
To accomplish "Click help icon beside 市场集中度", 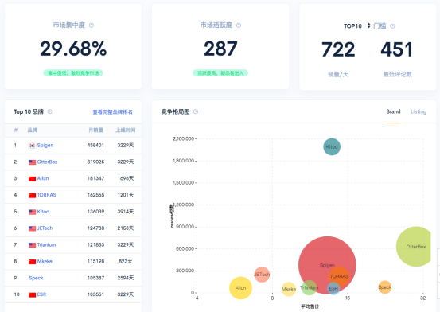I will 92,25.
